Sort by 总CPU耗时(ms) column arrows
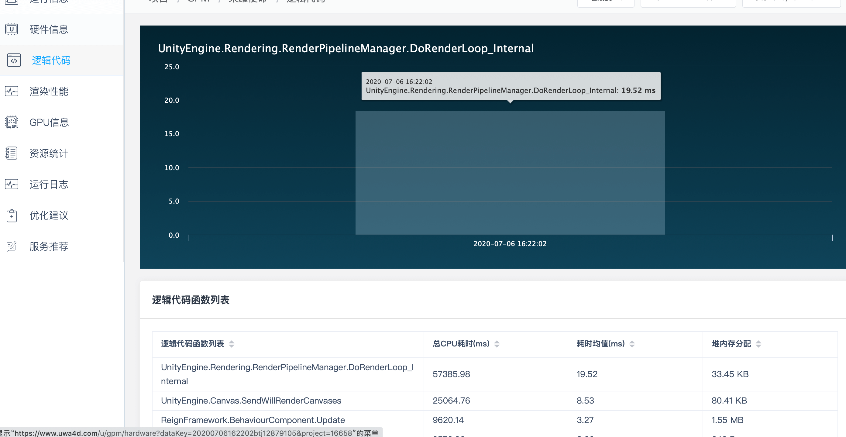The image size is (846, 437). pos(497,344)
